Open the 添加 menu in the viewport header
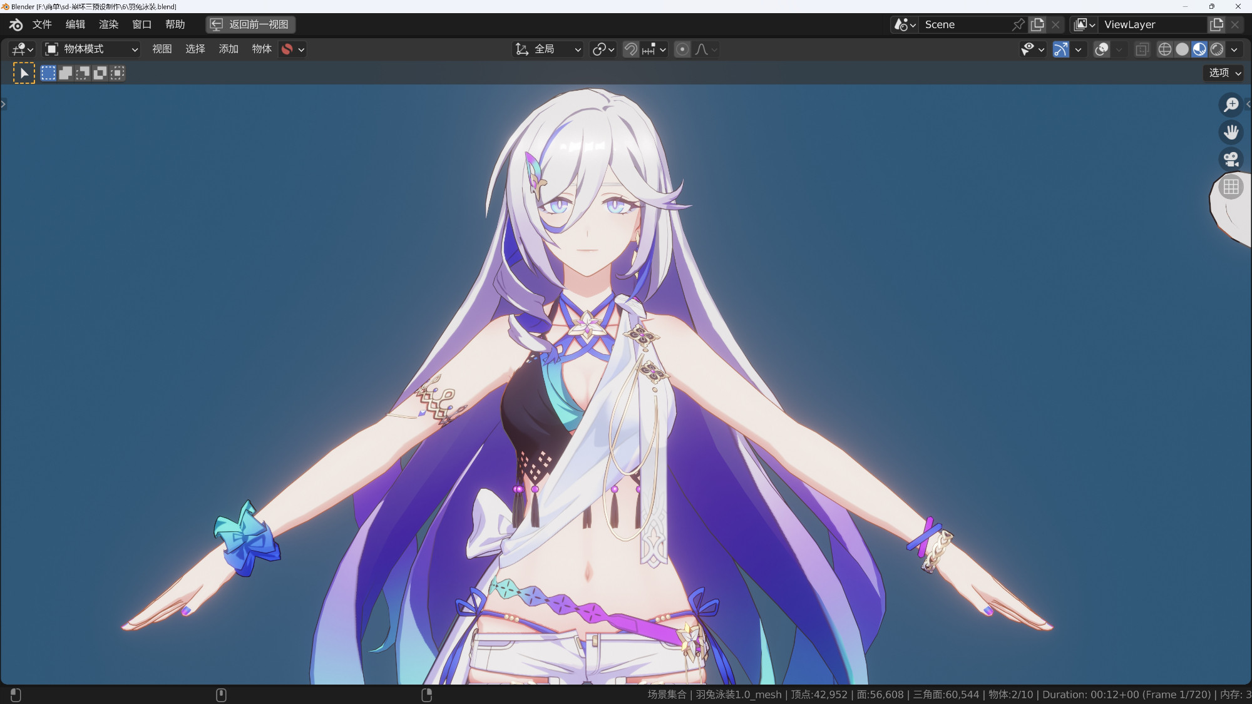1252x704 pixels. 228,49
